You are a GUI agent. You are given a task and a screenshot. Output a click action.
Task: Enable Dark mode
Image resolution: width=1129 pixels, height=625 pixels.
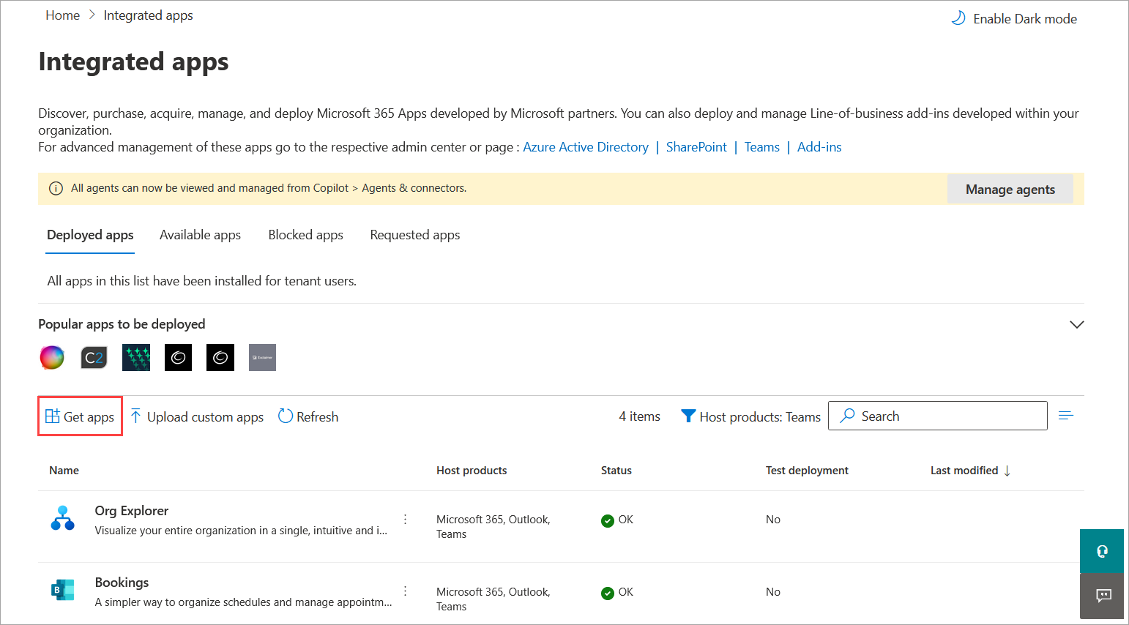click(x=1013, y=18)
